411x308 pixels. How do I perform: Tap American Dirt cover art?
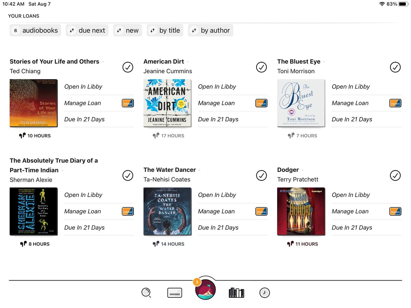click(167, 103)
